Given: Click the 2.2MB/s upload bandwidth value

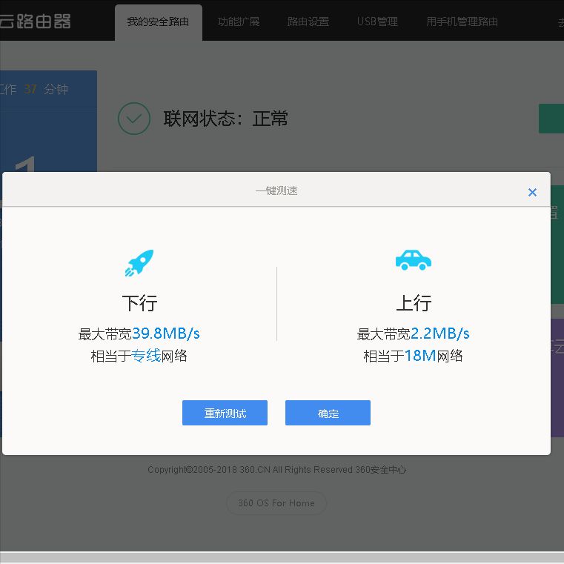Looking at the screenshot, I should 439,334.
